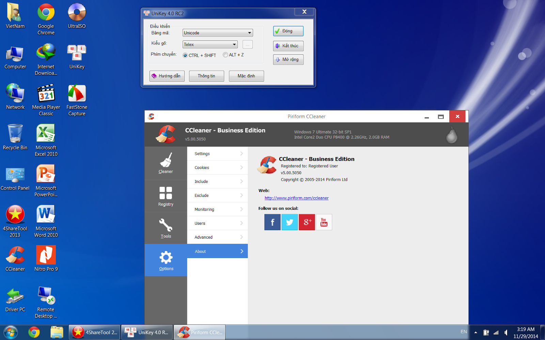The image size is (545, 340).
Task: Click the taskbar clock showing 3:19 AM
Action: 526,333
